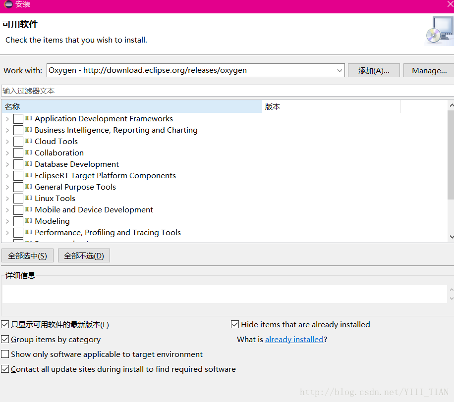Screen dimensions: 454x402
Task: Expand the Cloud Tools tree node
Action: pos(7,142)
